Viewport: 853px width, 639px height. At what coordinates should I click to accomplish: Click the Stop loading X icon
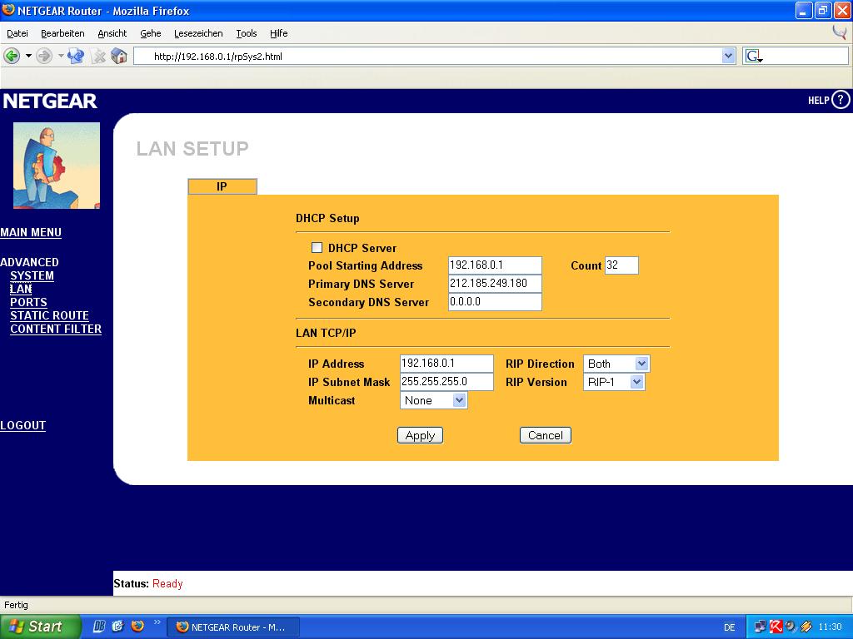tap(98, 56)
